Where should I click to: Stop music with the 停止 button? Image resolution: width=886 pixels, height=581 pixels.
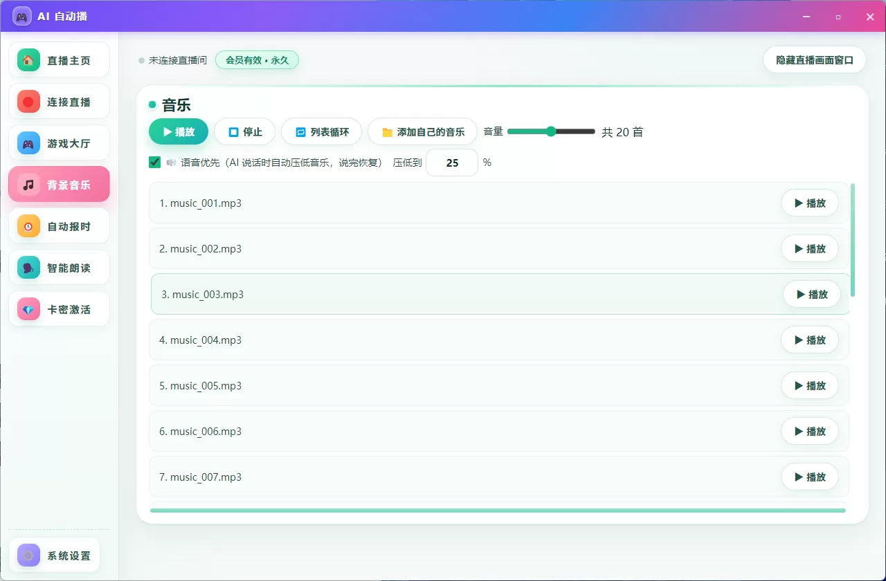point(245,131)
